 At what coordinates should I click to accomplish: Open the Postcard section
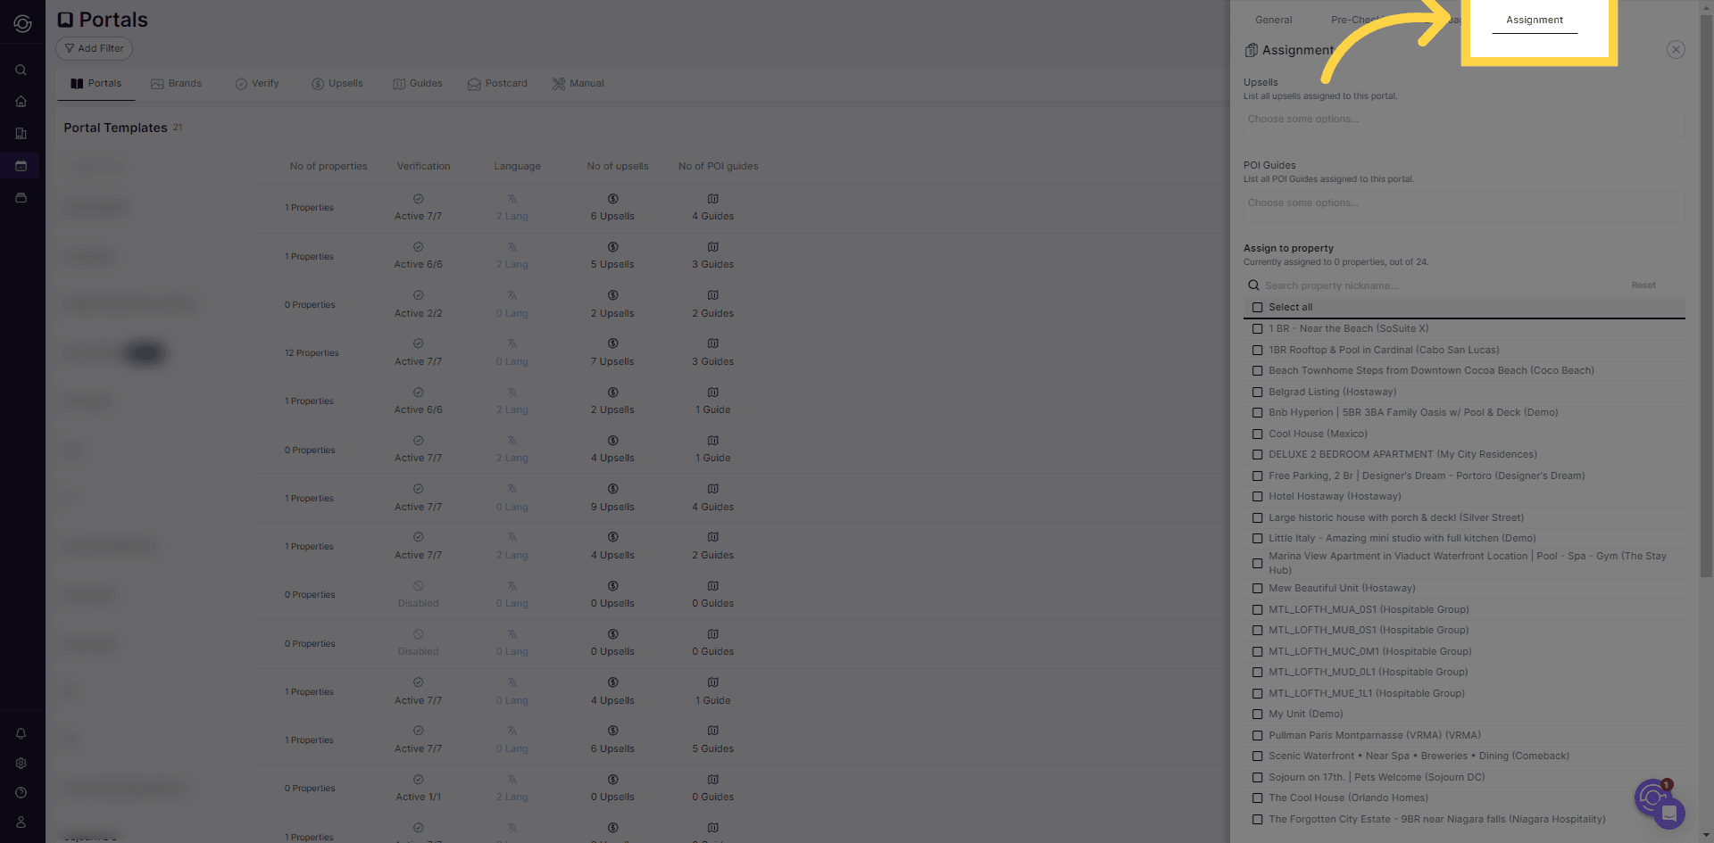coord(497,83)
